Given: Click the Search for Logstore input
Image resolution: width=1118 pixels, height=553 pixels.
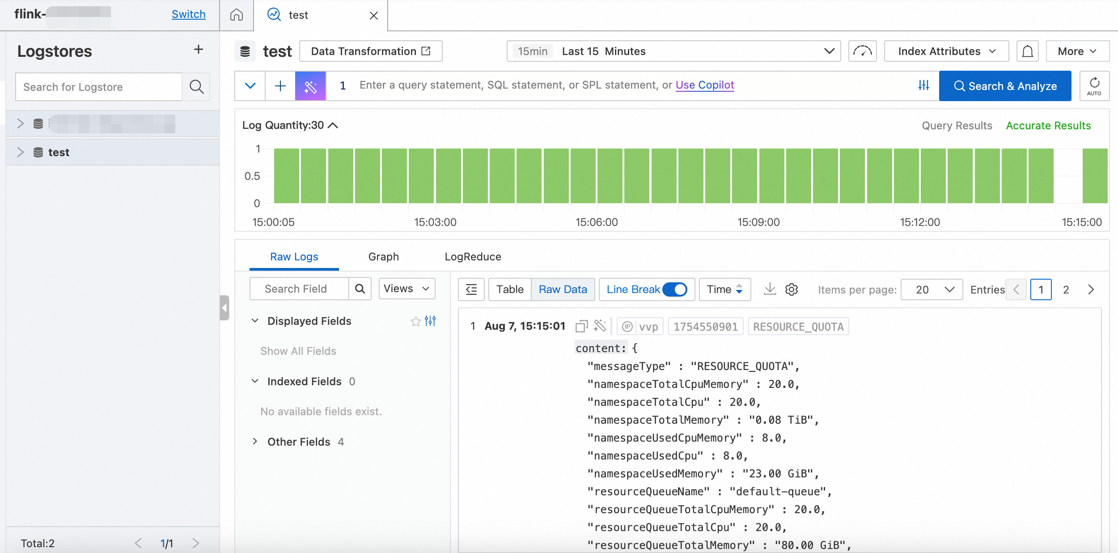Looking at the screenshot, I should (99, 87).
